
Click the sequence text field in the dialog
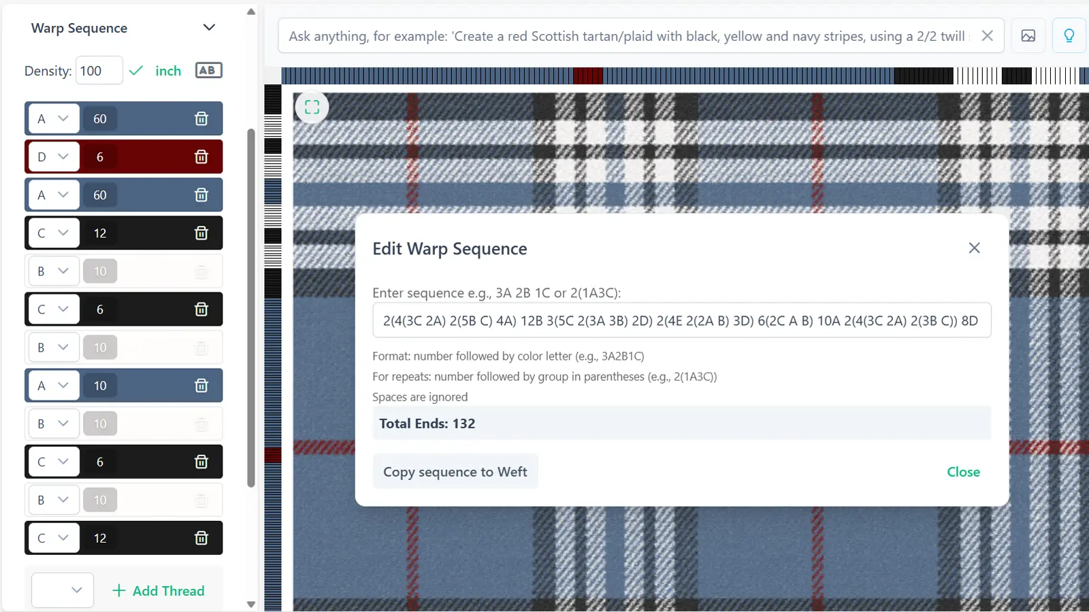click(x=681, y=320)
